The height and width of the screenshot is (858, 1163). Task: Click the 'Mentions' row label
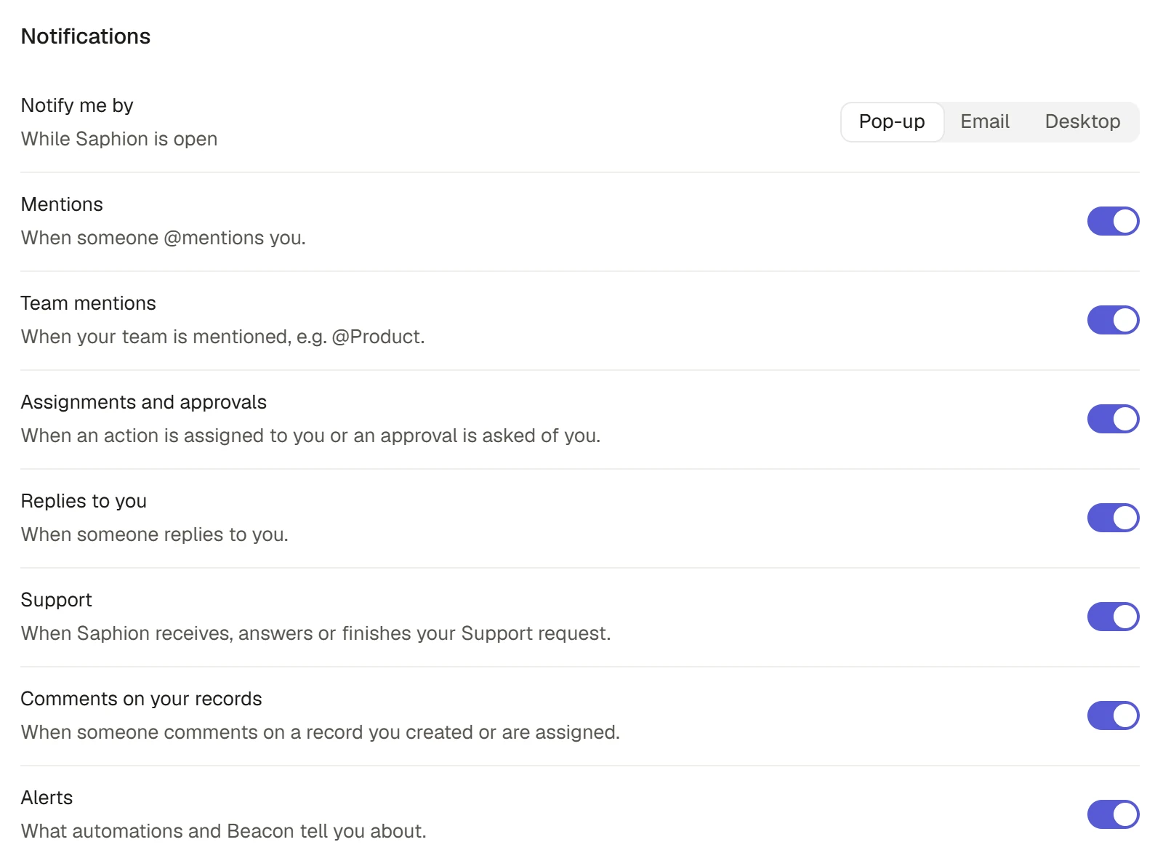tap(63, 204)
